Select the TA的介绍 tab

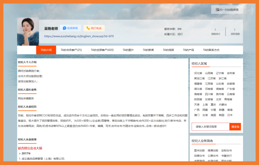point(44,50)
